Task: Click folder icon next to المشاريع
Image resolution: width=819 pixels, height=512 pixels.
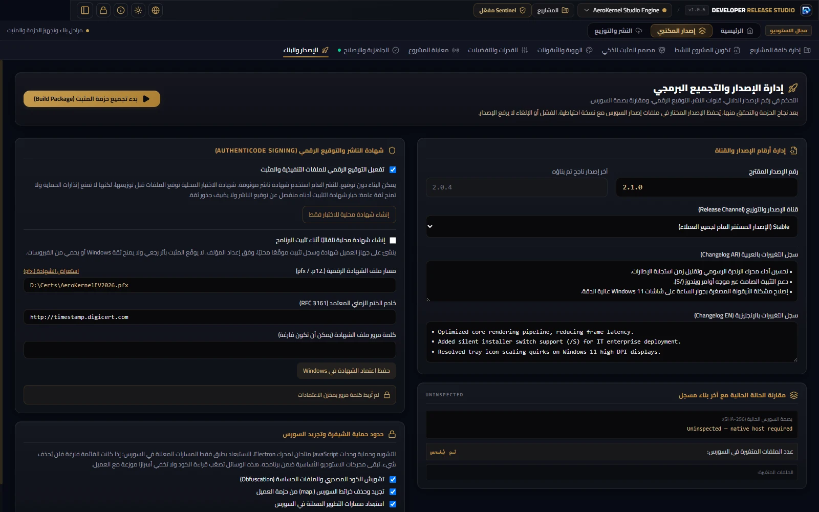Action: (565, 10)
